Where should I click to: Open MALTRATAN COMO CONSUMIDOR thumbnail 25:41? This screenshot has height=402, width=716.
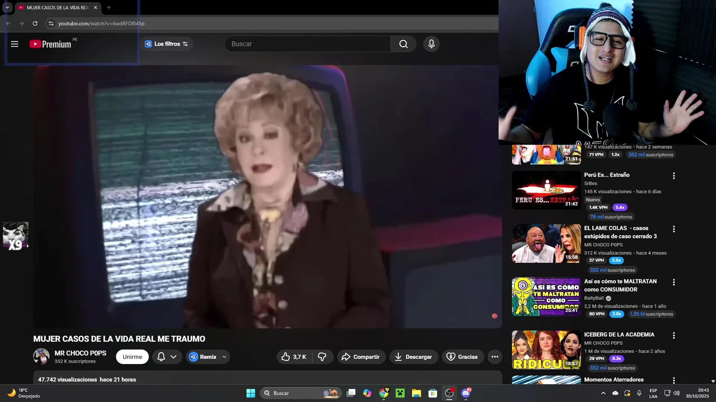(547, 296)
